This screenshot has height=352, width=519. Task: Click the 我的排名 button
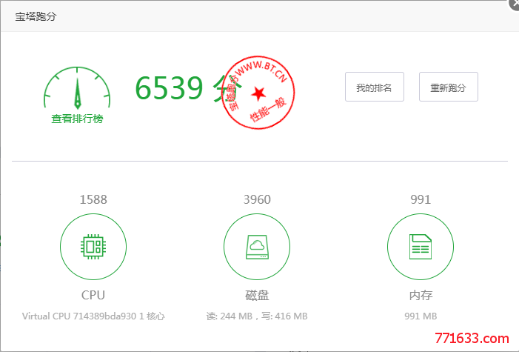(375, 87)
